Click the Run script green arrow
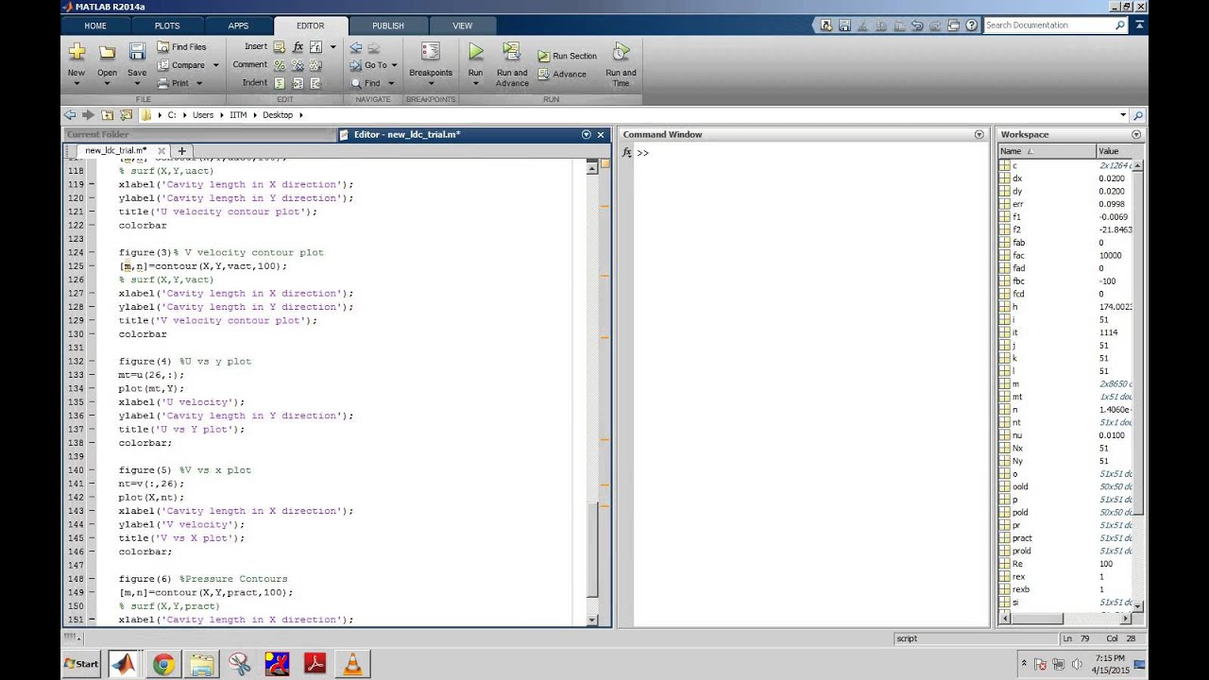The image size is (1209, 680). coord(475,53)
